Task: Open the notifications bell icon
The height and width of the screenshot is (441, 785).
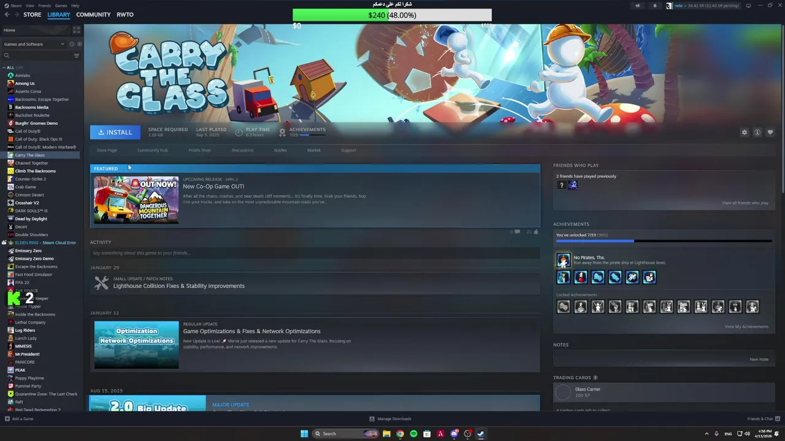Action: coord(654,6)
